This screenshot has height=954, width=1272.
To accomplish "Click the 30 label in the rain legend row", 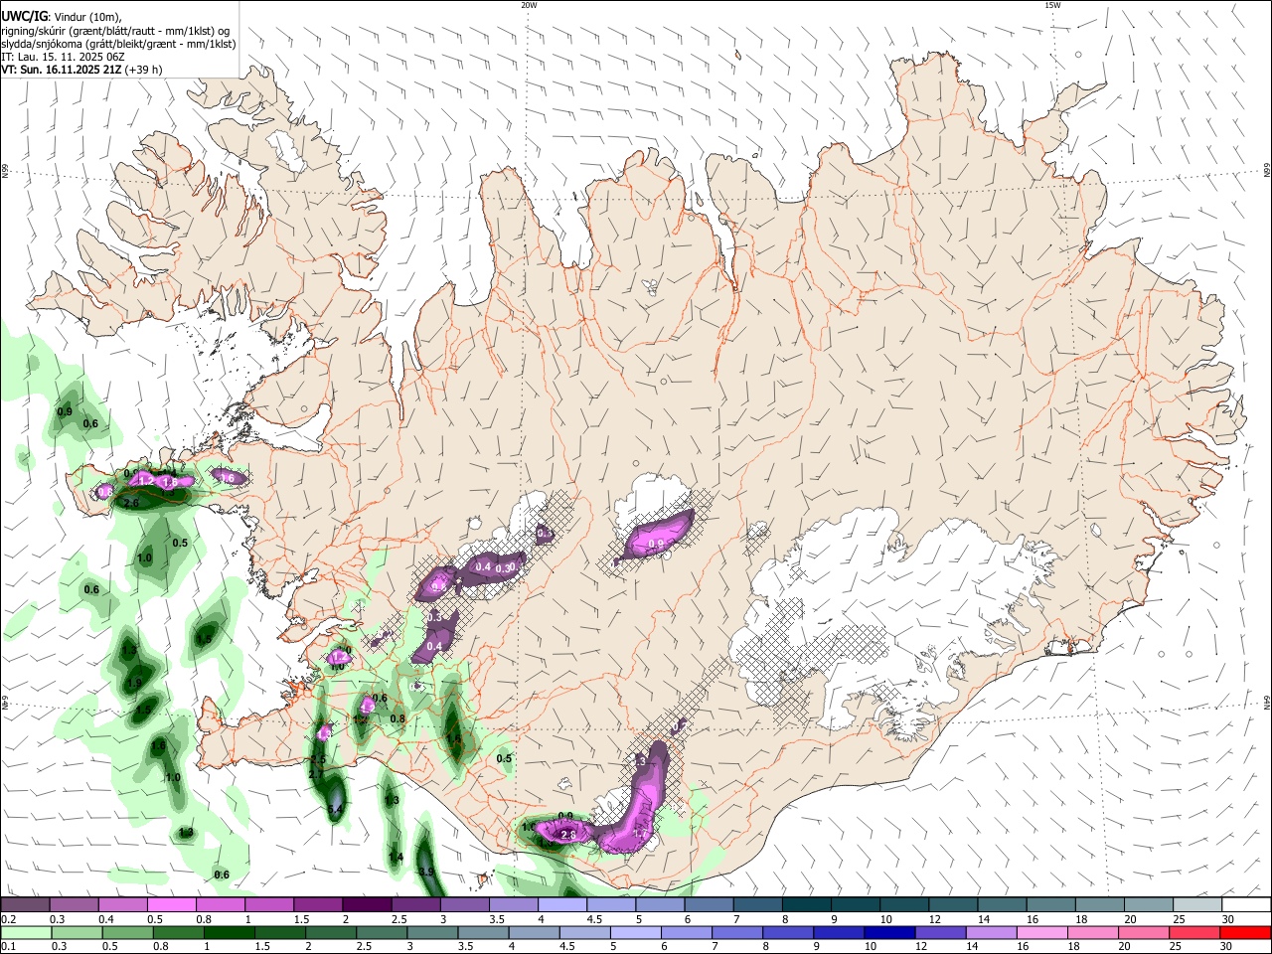I will pyautogui.click(x=1228, y=947).
